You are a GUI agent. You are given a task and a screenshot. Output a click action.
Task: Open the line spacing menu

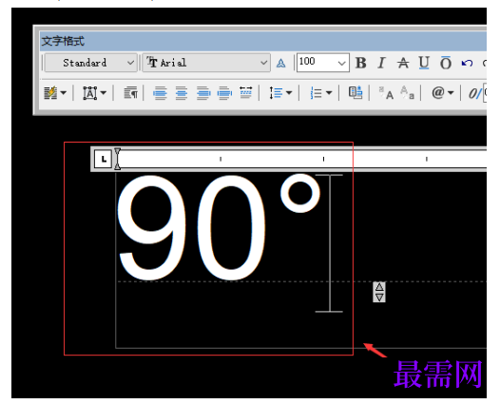280,93
